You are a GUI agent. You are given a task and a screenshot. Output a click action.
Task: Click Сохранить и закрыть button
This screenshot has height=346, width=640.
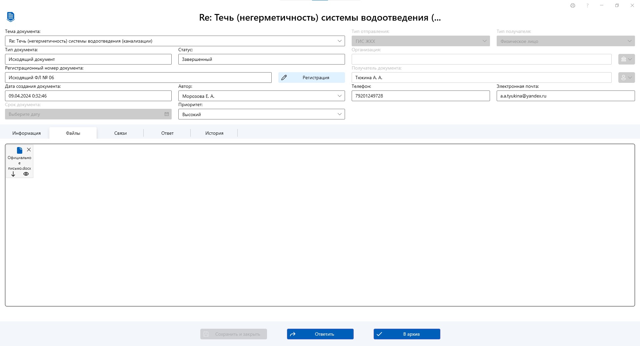pyautogui.click(x=234, y=334)
